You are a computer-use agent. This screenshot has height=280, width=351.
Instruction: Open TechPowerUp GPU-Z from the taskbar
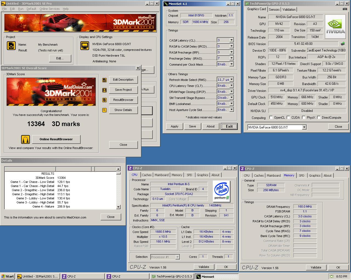point(172,276)
